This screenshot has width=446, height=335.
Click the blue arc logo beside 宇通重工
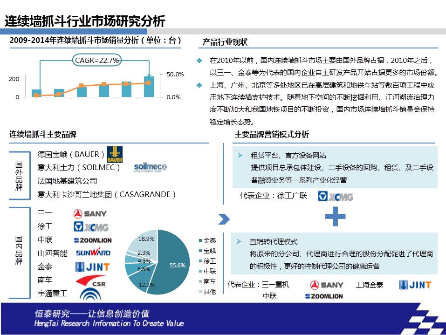(x=90, y=294)
